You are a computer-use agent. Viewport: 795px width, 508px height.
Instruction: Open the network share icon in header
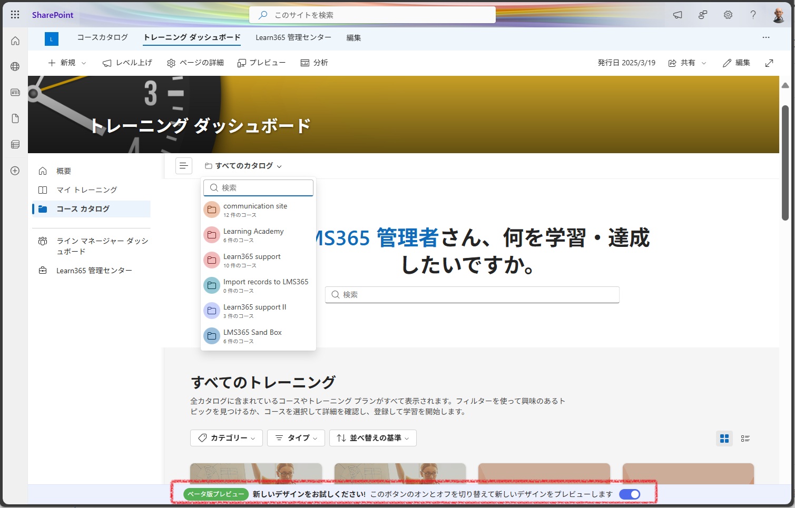click(x=703, y=15)
